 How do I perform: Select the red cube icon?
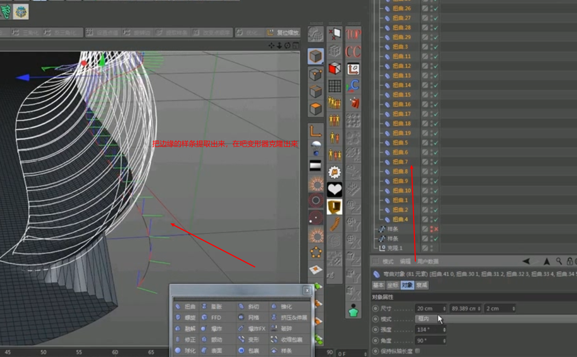tap(334, 68)
